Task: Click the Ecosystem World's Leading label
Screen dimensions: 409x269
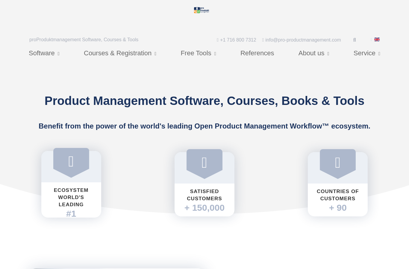Action: tap(71, 197)
